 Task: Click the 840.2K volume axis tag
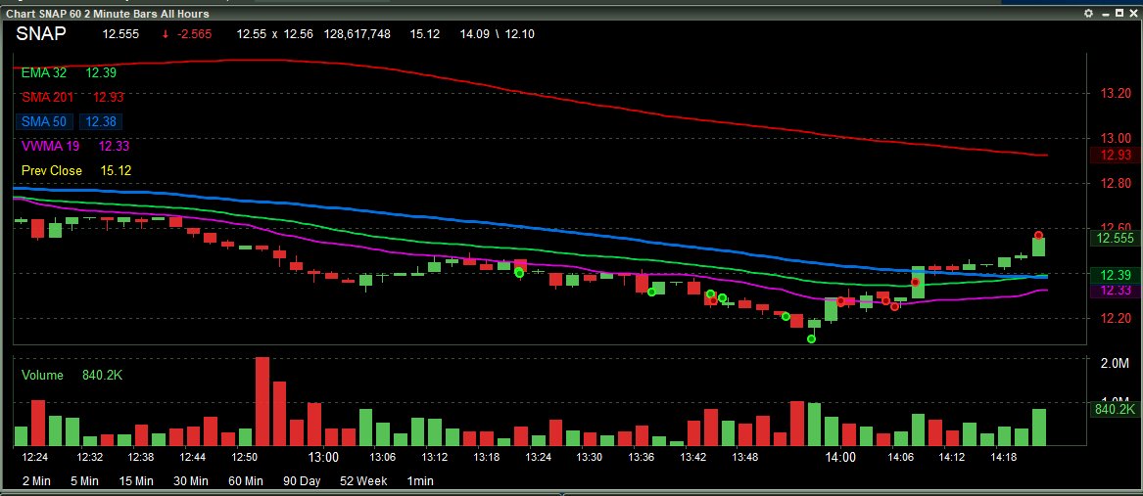(x=1115, y=410)
